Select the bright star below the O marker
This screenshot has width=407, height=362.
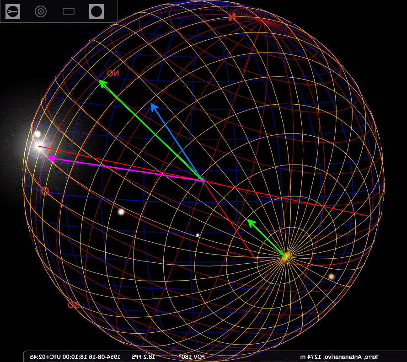pos(121,212)
